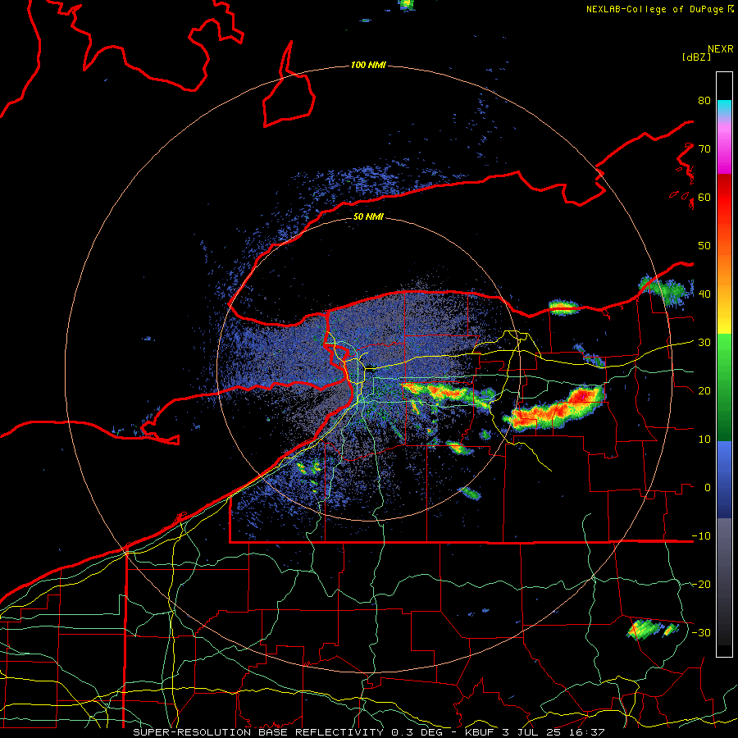Click the green band of the color scale
Screen dimensions: 738x738
tap(724, 387)
